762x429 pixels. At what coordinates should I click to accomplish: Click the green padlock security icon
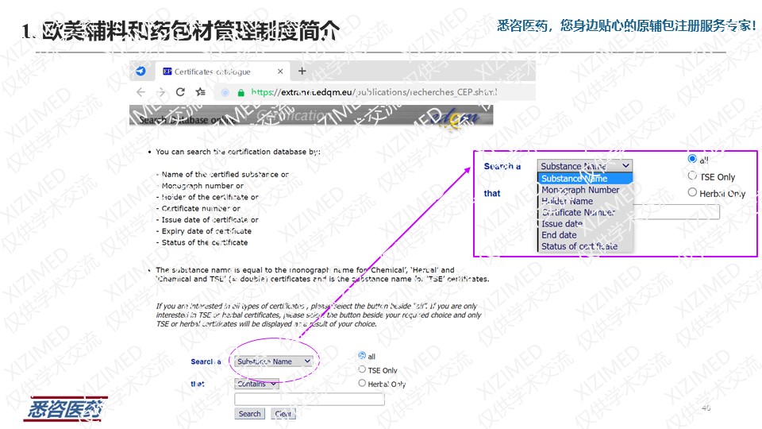coord(240,92)
